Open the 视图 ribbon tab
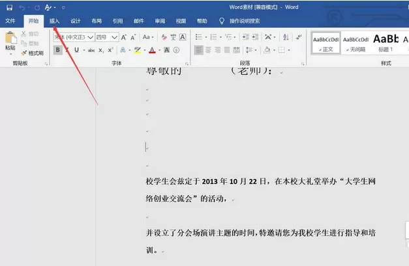 [x=181, y=21]
